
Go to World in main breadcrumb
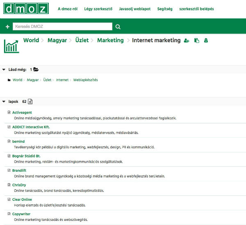point(31,40)
